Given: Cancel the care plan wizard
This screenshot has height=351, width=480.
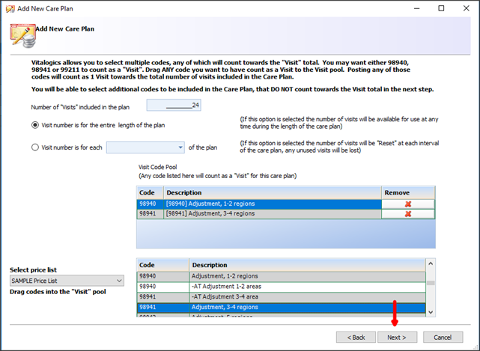Looking at the screenshot, I should pos(443,337).
